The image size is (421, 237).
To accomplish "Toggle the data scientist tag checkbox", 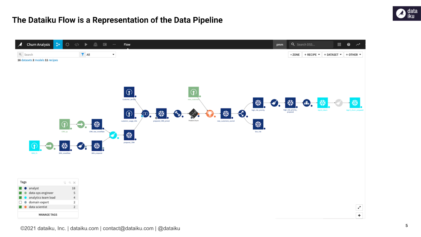I will coord(20,207).
